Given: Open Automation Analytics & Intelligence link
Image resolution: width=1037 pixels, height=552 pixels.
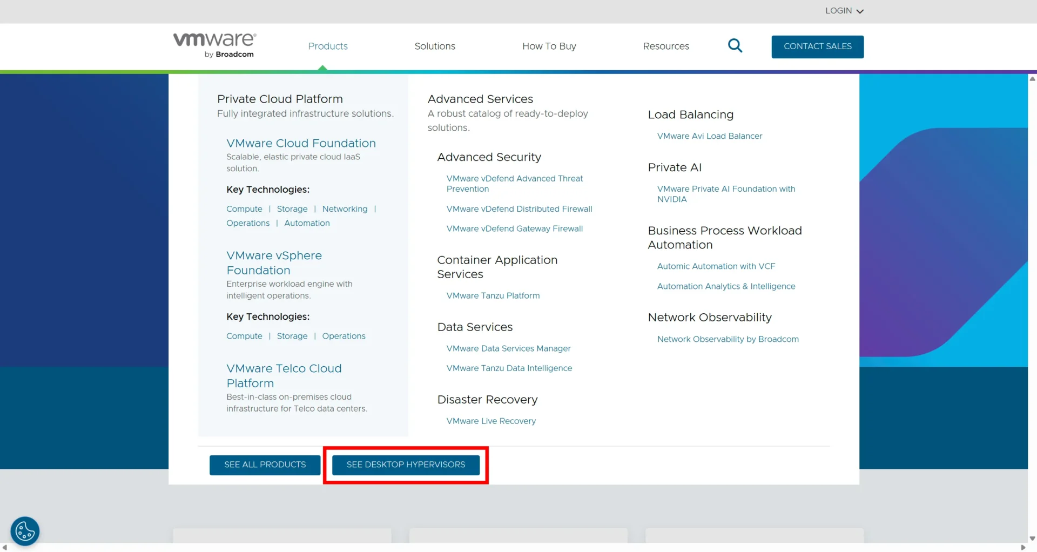Looking at the screenshot, I should (x=726, y=286).
